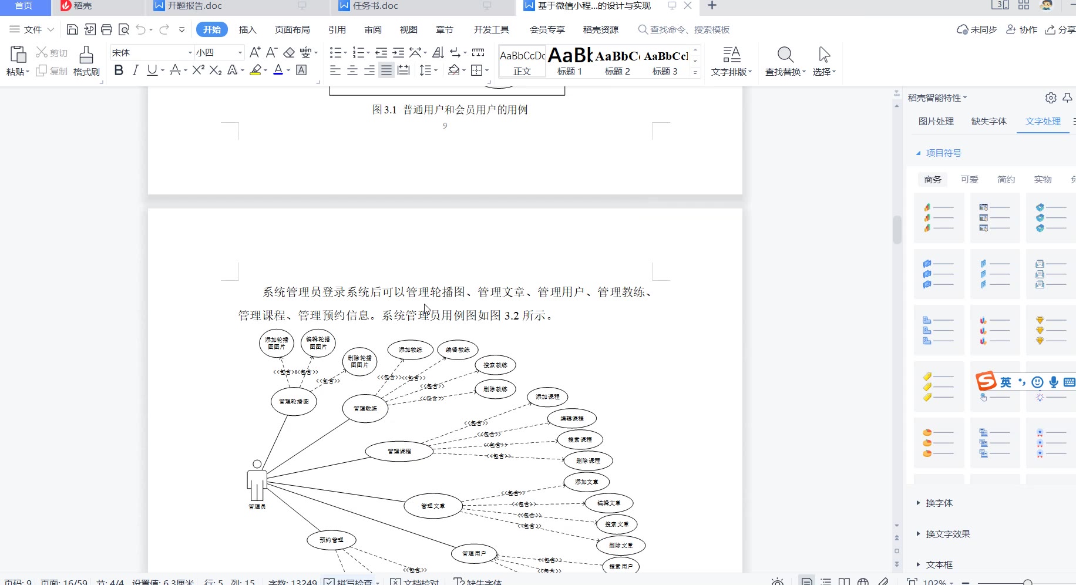Open the 开发工具 ribbon tab
The image size is (1076, 585).
coord(492,29)
